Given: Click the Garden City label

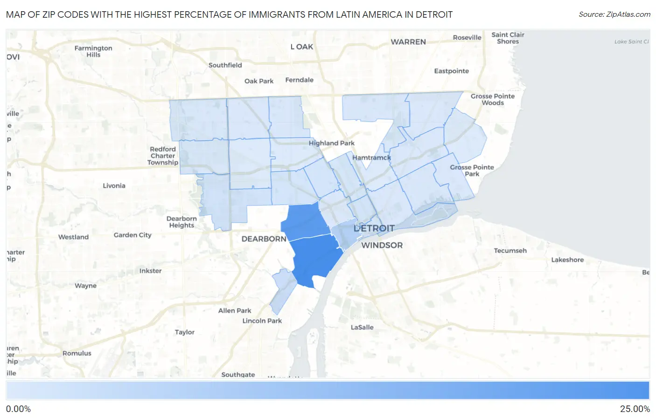Looking at the screenshot, I should click(133, 235).
